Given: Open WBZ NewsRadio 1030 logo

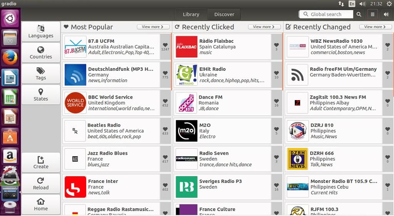Looking at the screenshot, I should [297, 47].
